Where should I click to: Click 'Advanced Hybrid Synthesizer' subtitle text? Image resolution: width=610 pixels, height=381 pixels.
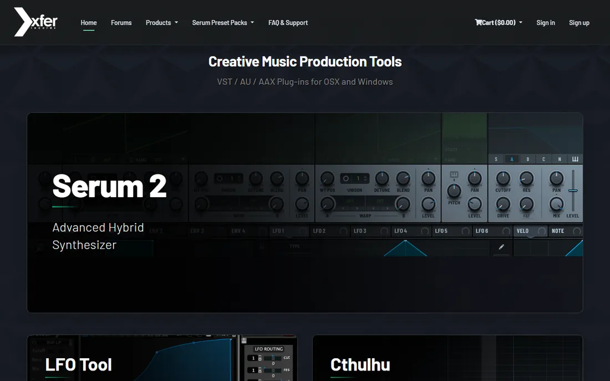click(98, 236)
